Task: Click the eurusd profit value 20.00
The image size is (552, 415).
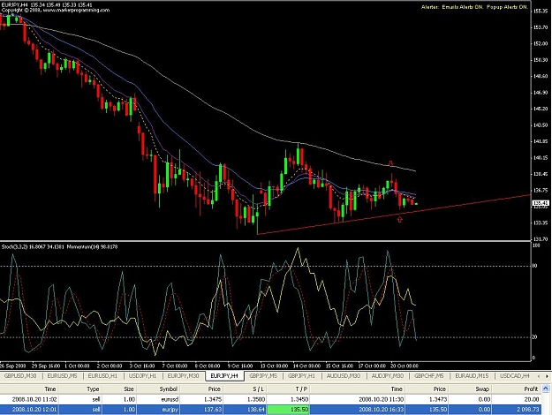Action: 532,399
